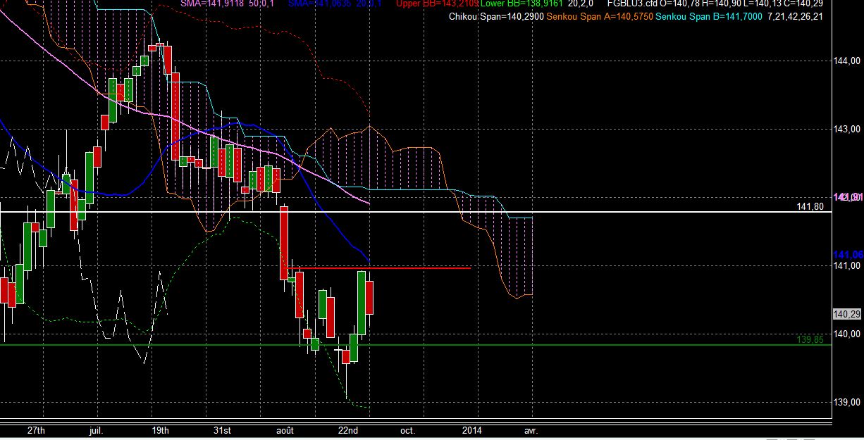Click the 2014 date axis label
The height and width of the screenshot is (440, 864).
point(472,429)
